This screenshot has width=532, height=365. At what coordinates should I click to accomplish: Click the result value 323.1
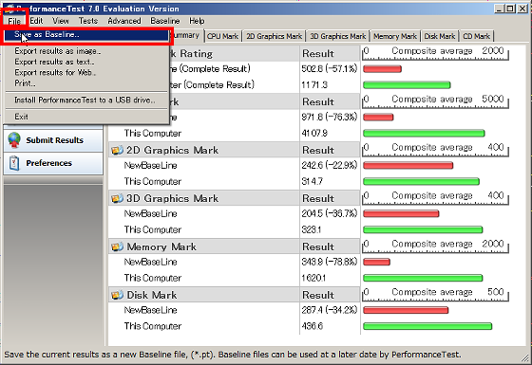(312, 229)
